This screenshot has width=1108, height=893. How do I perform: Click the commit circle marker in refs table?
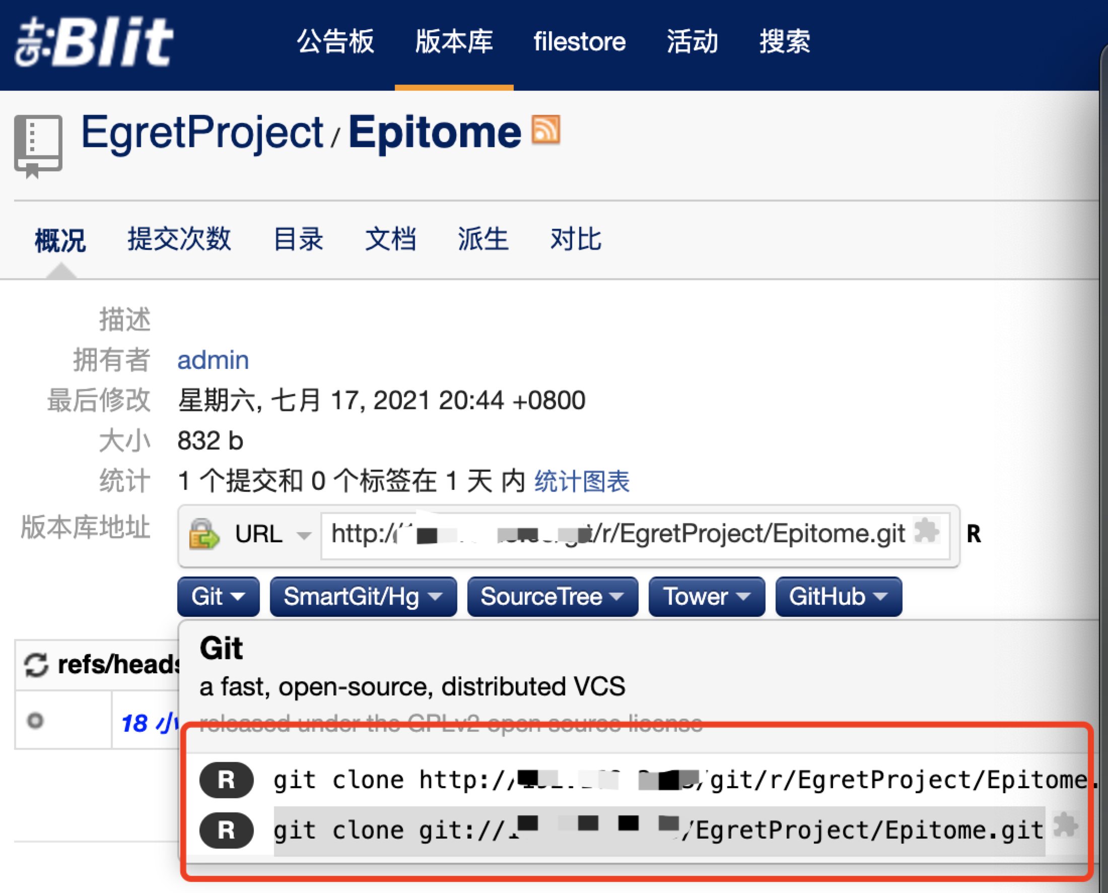[35, 720]
